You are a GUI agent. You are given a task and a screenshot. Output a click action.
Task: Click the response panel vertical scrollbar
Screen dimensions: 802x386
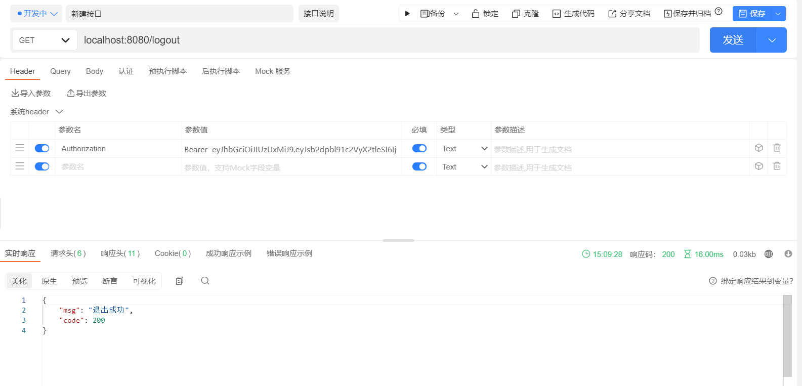[x=787, y=336]
